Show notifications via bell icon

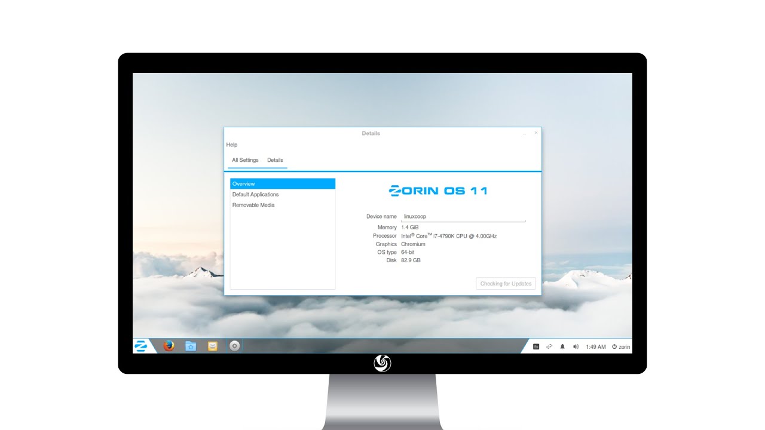[x=562, y=346]
